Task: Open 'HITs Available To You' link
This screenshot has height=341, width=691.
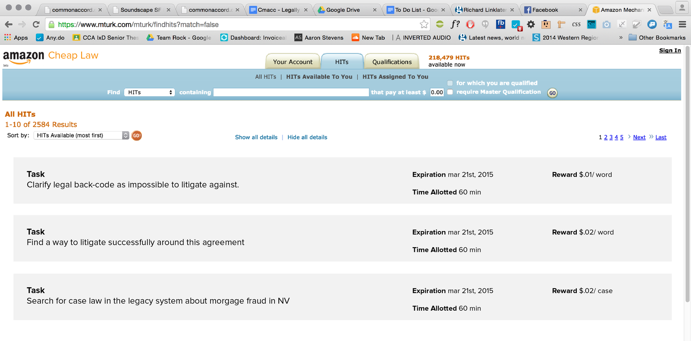Action: (x=319, y=77)
